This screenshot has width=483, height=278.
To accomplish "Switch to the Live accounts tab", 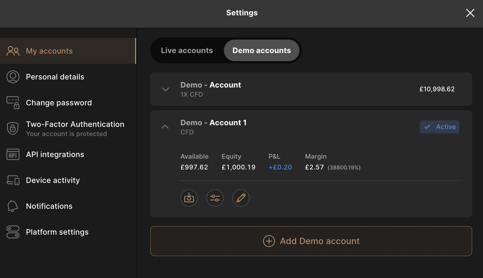I will point(187,50).
